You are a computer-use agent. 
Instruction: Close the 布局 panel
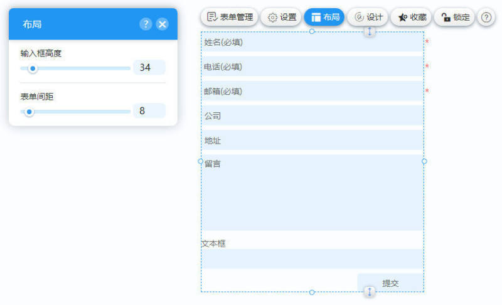pos(162,24)
